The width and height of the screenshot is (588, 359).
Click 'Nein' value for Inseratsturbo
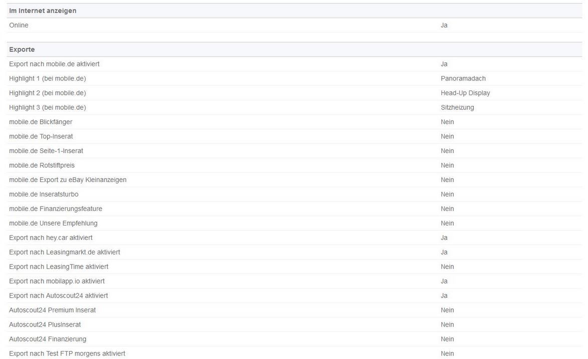(x=447, y=194)
